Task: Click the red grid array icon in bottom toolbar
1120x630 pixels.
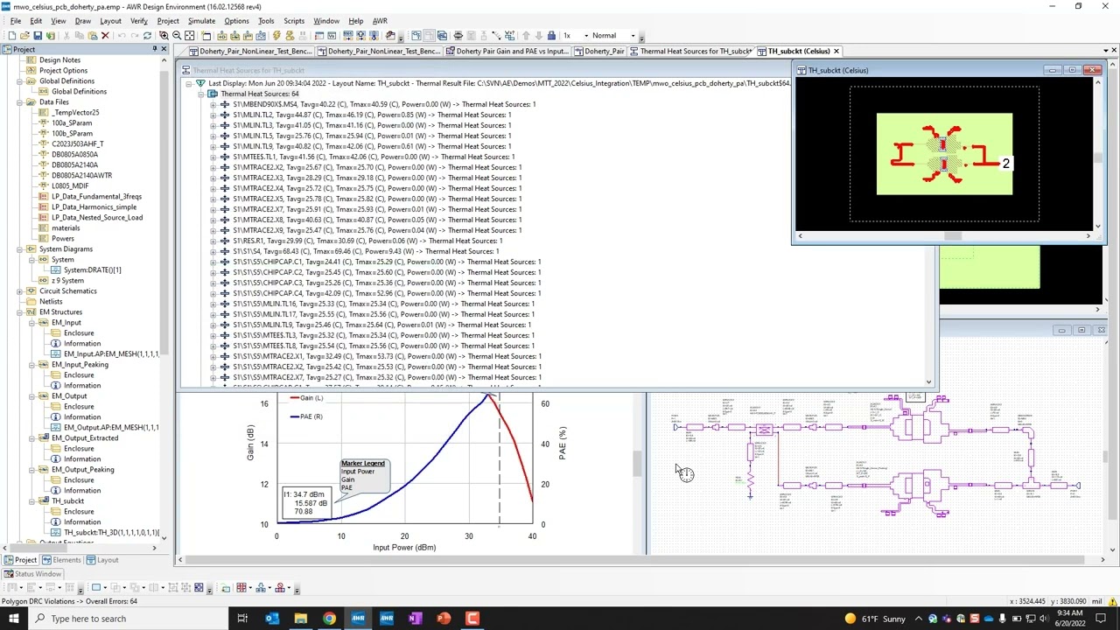Action: tap(241, 588)
